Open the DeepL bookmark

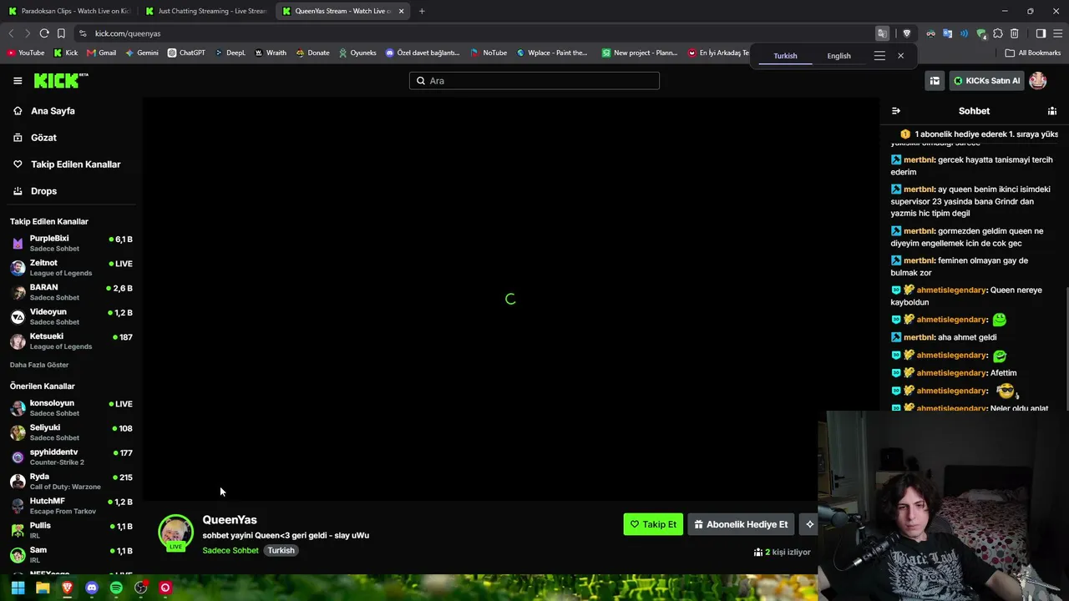pos(231,53)
